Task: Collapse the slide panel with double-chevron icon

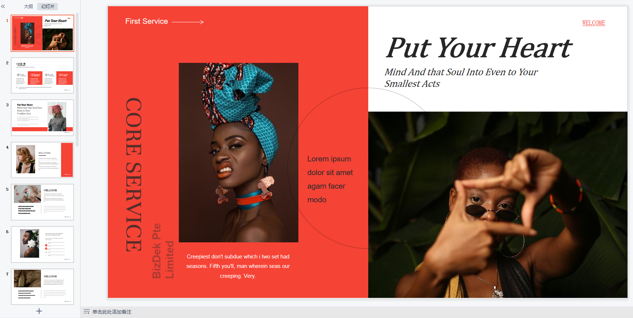Action: pos(3,7)
